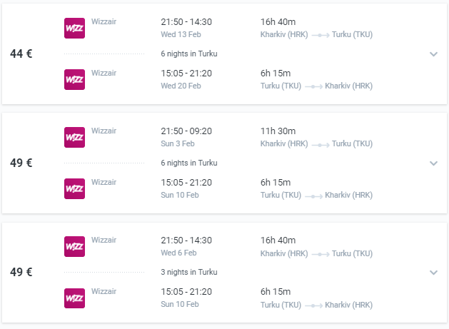Click the 16h 40m duration on Wed 13 Feb
Viewport: 449px width, 329px height.
(278, 21)
